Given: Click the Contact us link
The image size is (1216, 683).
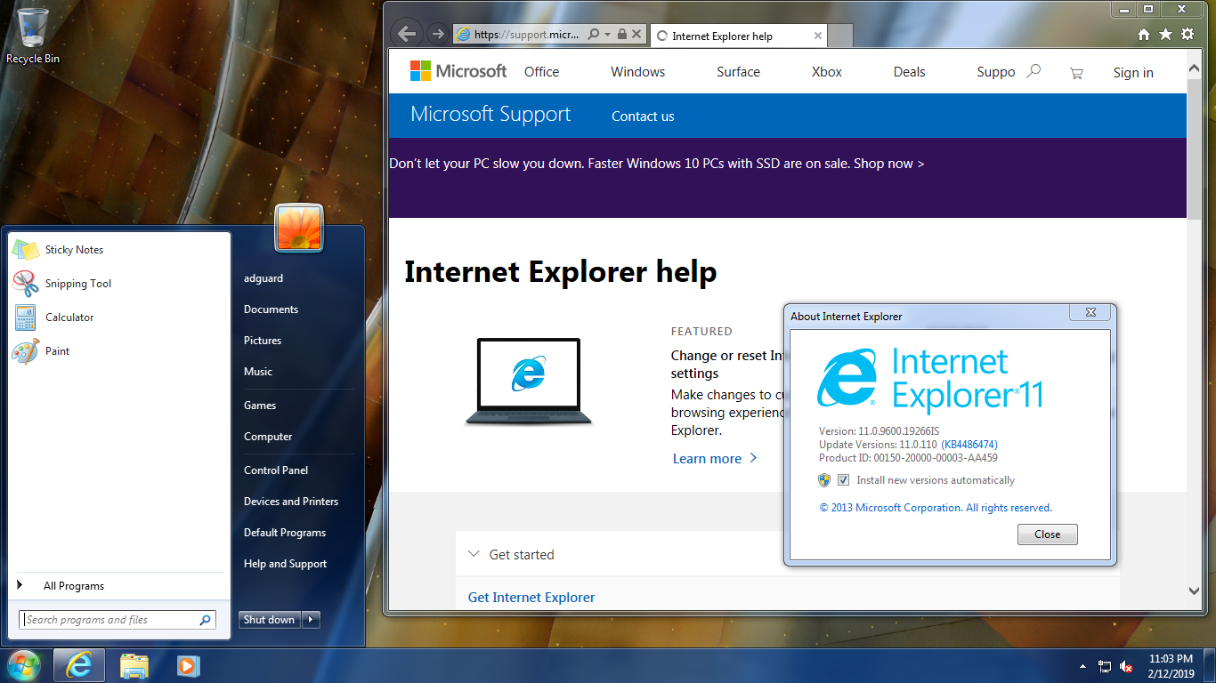Looking at the screenshot, I should coord(643,117).
